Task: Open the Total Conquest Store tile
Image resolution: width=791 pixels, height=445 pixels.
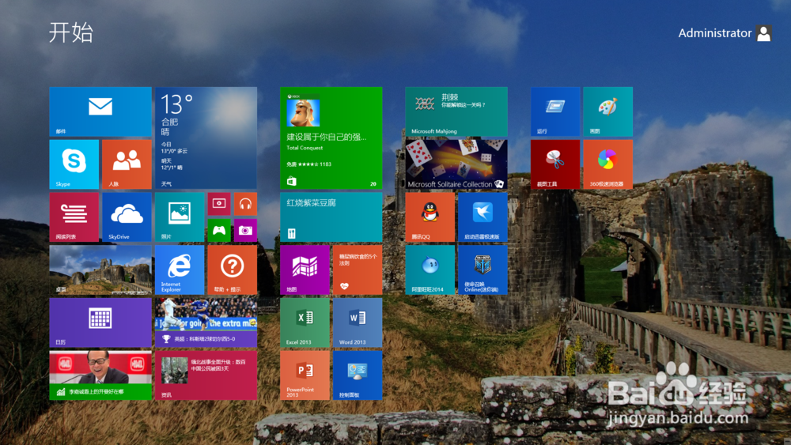Action: [331, 138]
